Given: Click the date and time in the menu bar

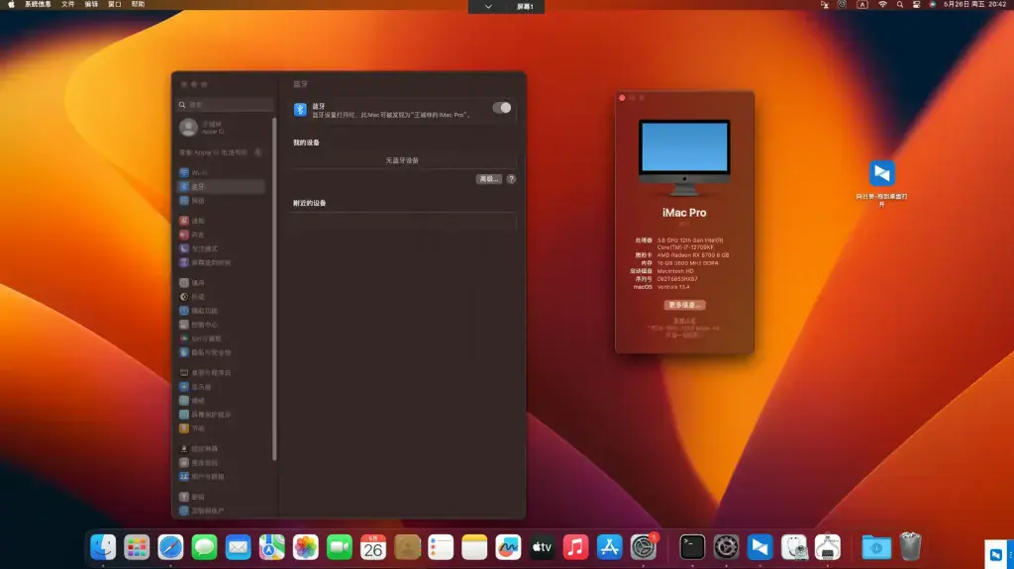Looking at the screenshot, I should coord(974,5).
